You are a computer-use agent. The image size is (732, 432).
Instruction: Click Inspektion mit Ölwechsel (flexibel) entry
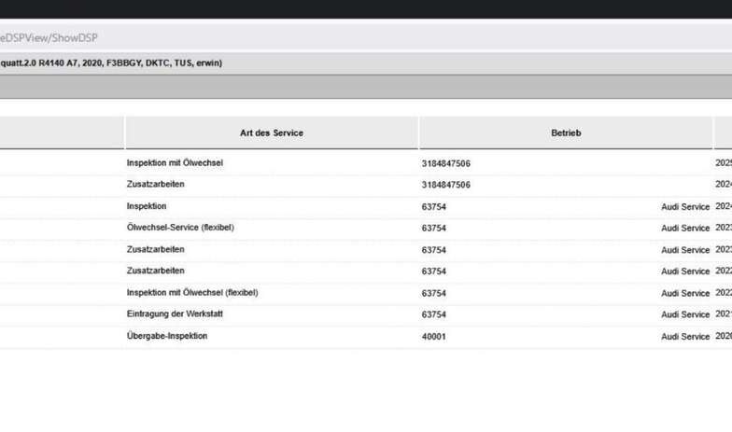pyautogui.click(x=192, y=293)
